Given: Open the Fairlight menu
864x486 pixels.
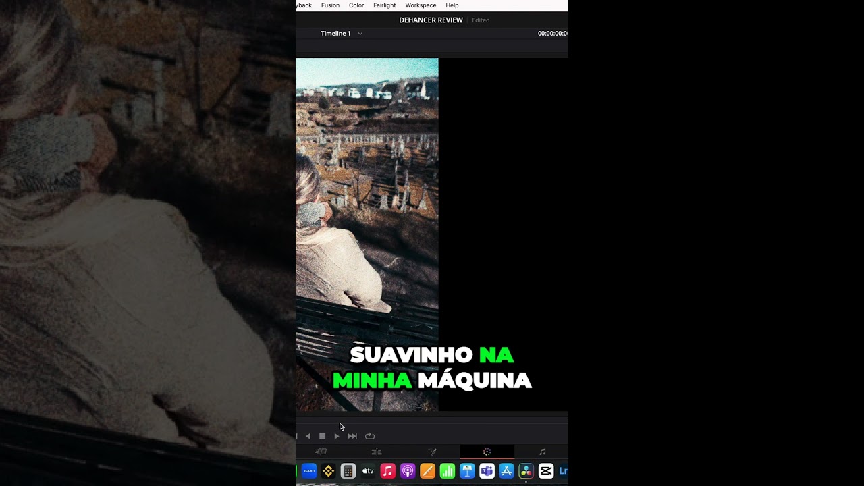Looking at the screenshot, I should [385, 5].
